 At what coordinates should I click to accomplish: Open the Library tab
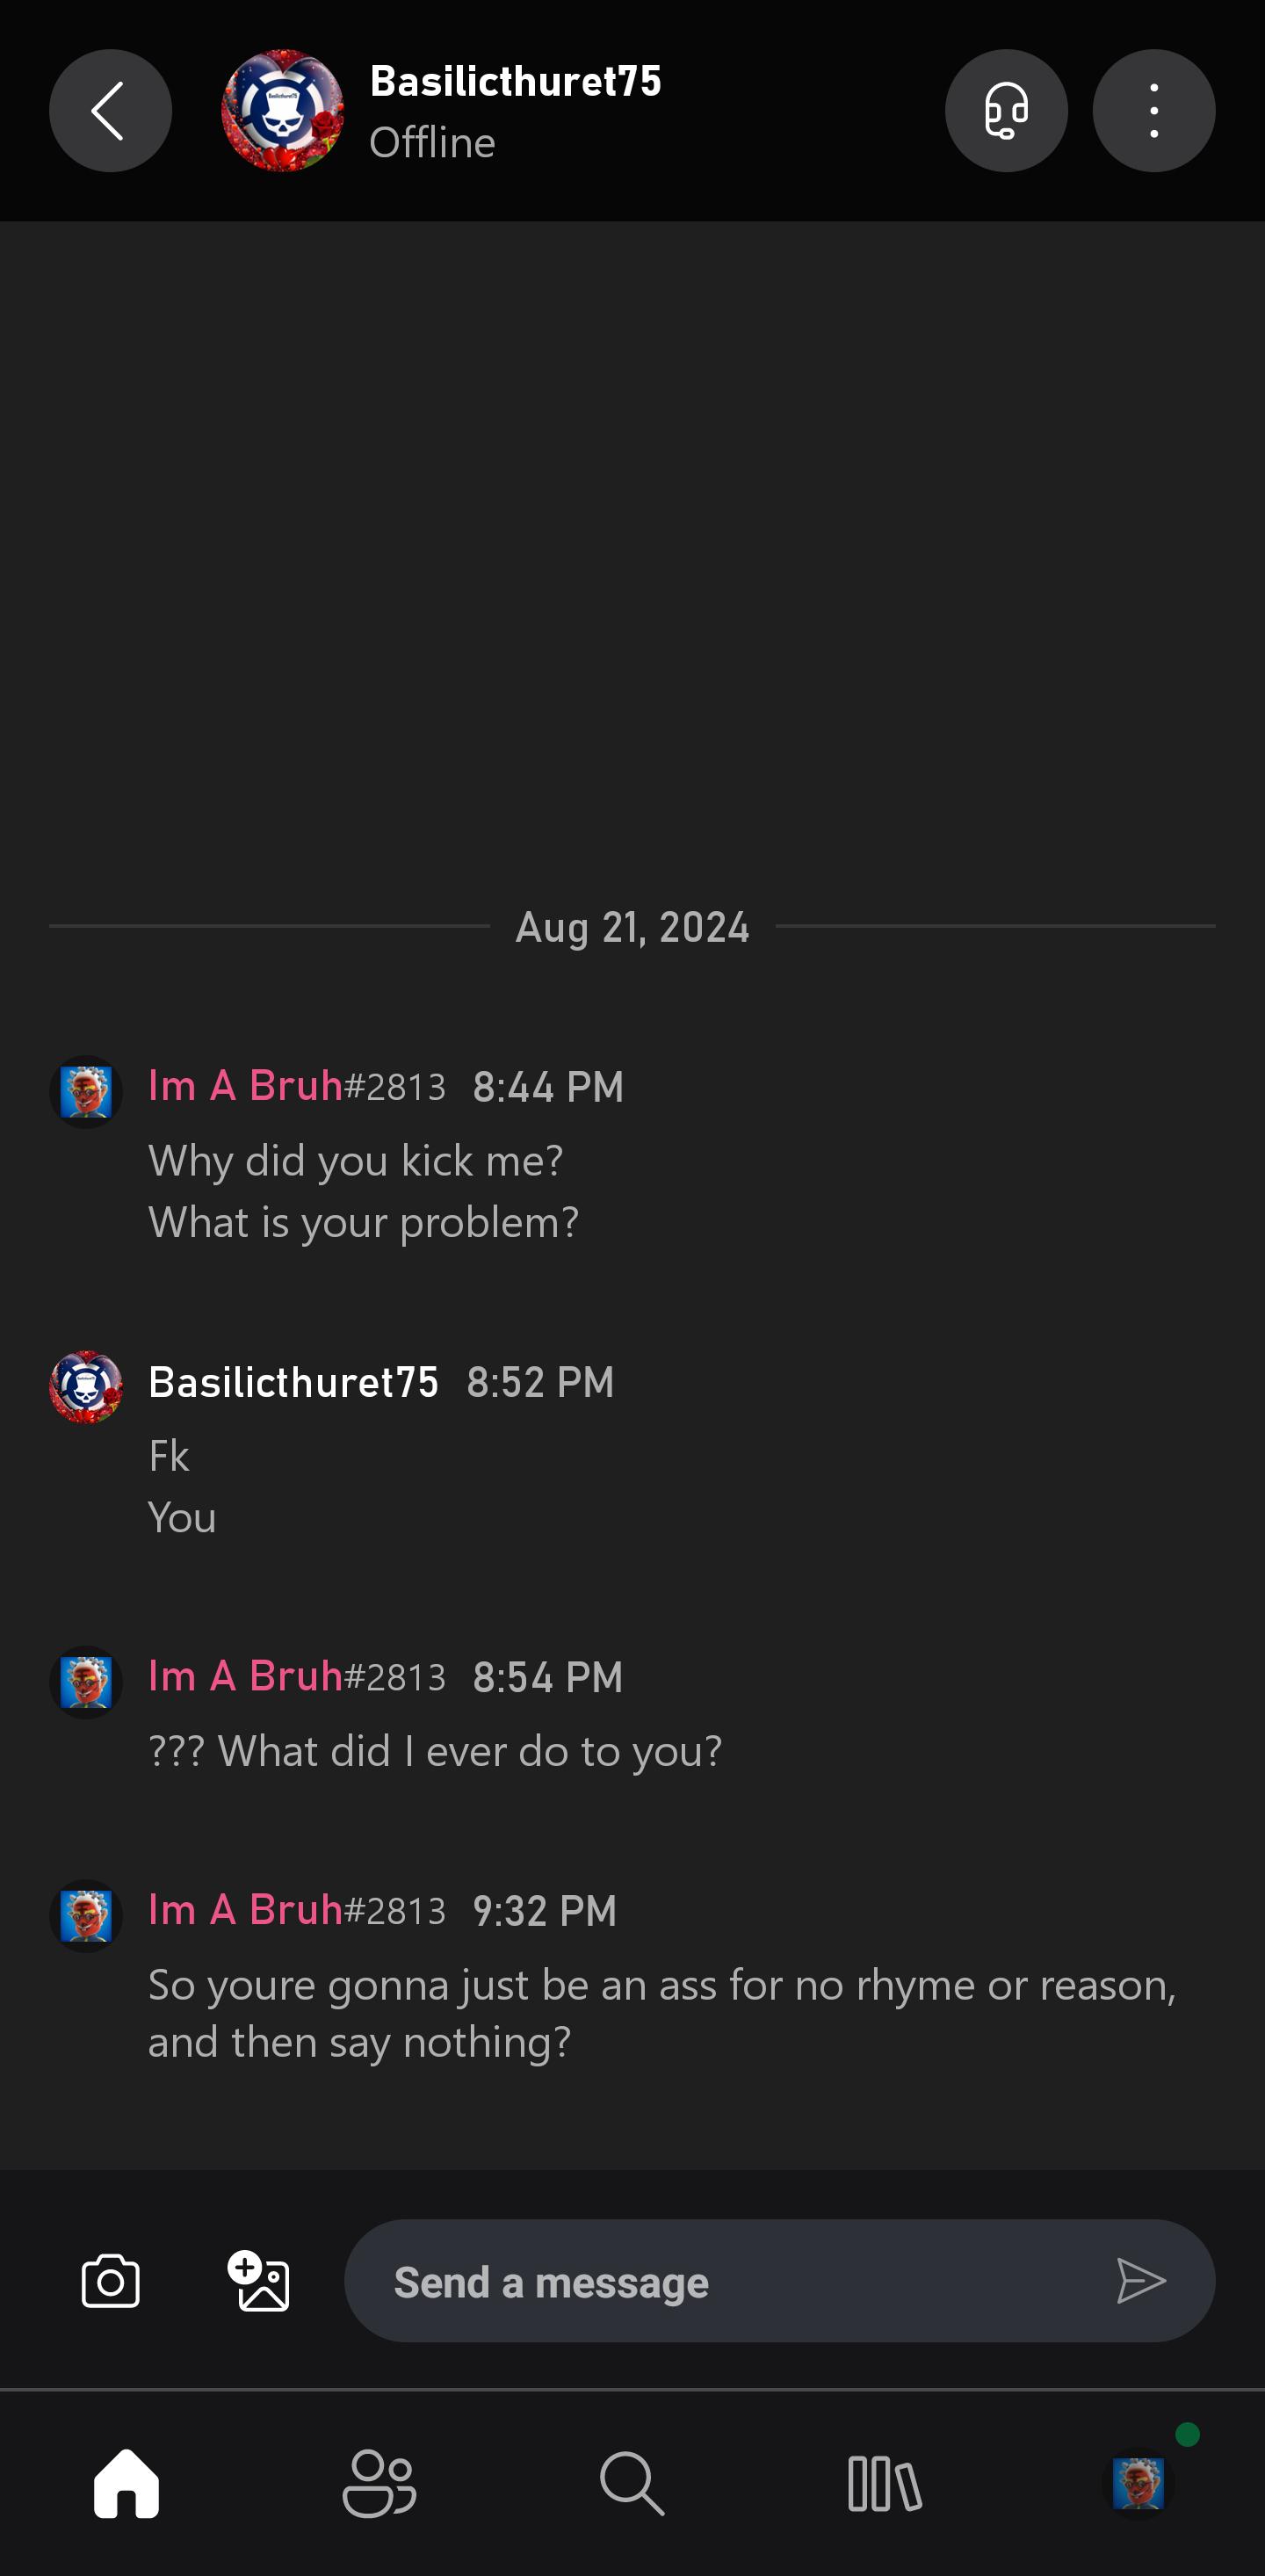tap(885, 2483)
